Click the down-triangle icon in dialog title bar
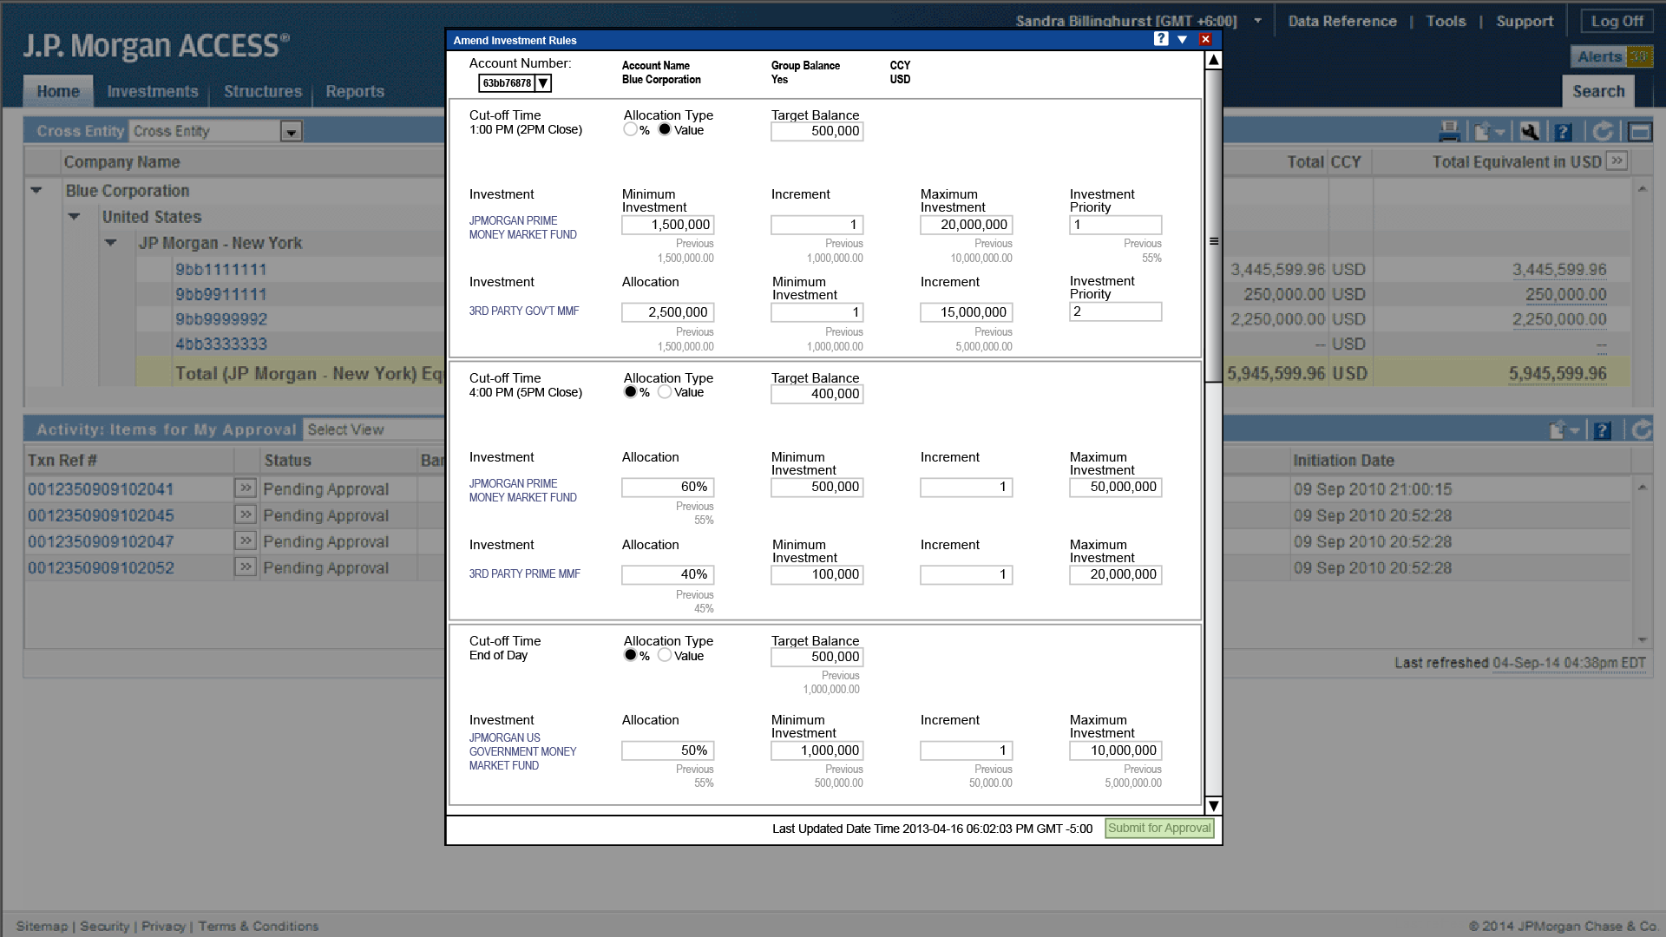This screenshot has height=937, width=1666. pos(1182,40)
